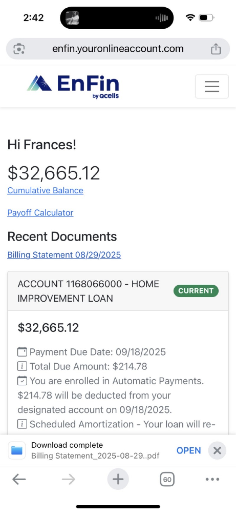Open Billing Statement 08/29/2025 document
Viewport: 236px width, 513px height.
(x=64, y=255)
